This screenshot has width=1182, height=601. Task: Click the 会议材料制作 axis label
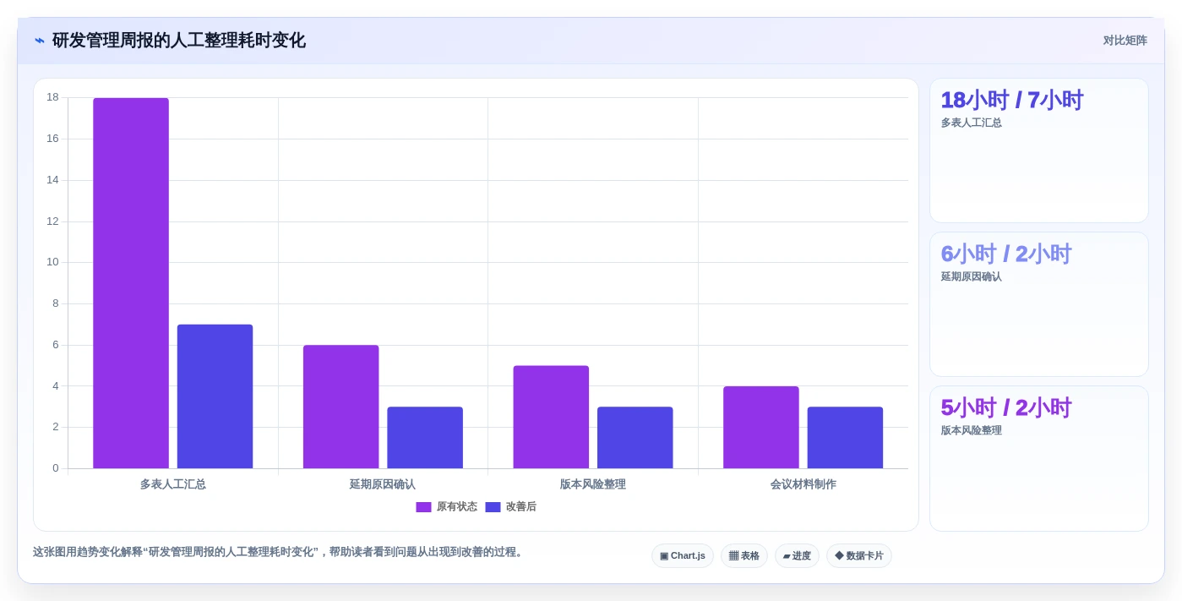coord(803,484)
